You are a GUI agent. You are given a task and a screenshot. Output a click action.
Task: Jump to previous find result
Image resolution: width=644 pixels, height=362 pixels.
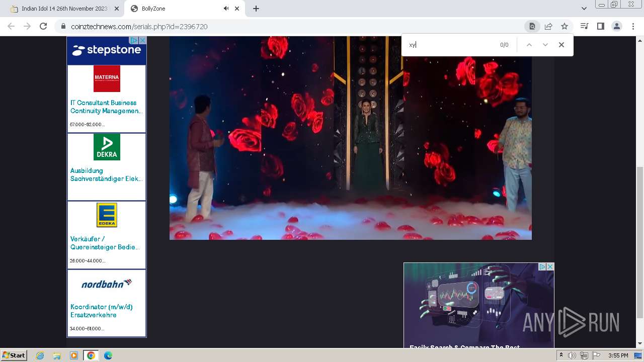point(529,45)
